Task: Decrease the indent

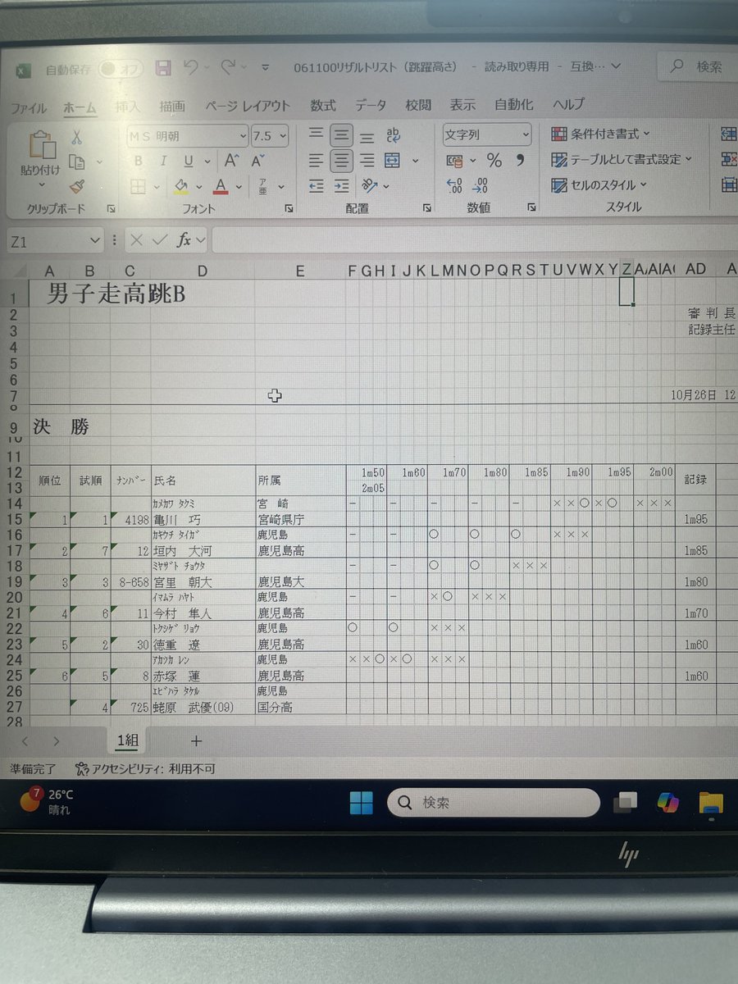Action: [x=316, y=186]
